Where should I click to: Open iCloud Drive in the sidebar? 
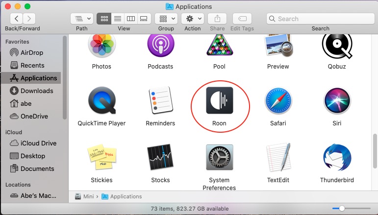tap(38, 143)
